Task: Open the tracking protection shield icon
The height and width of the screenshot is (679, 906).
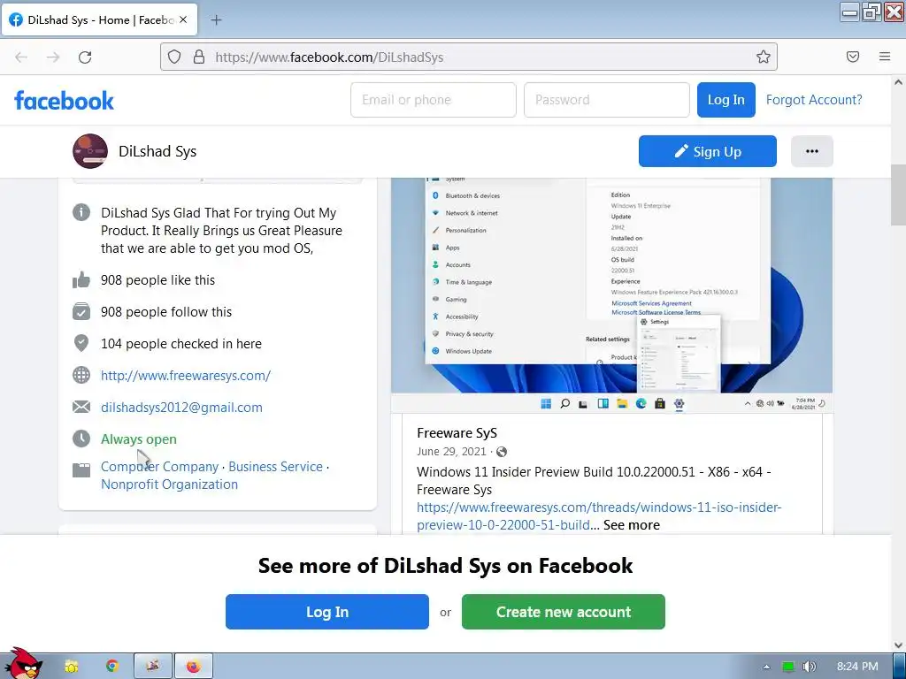Action: 174,57
